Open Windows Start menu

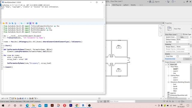pyautogui.click(x=3, y=105)
